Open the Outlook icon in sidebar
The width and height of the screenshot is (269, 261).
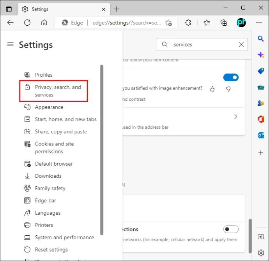point(261,135)
